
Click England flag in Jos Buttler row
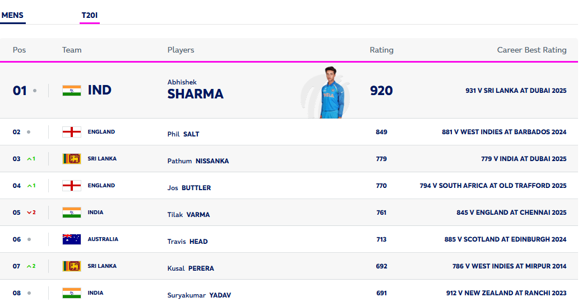(x=72, y=186)
